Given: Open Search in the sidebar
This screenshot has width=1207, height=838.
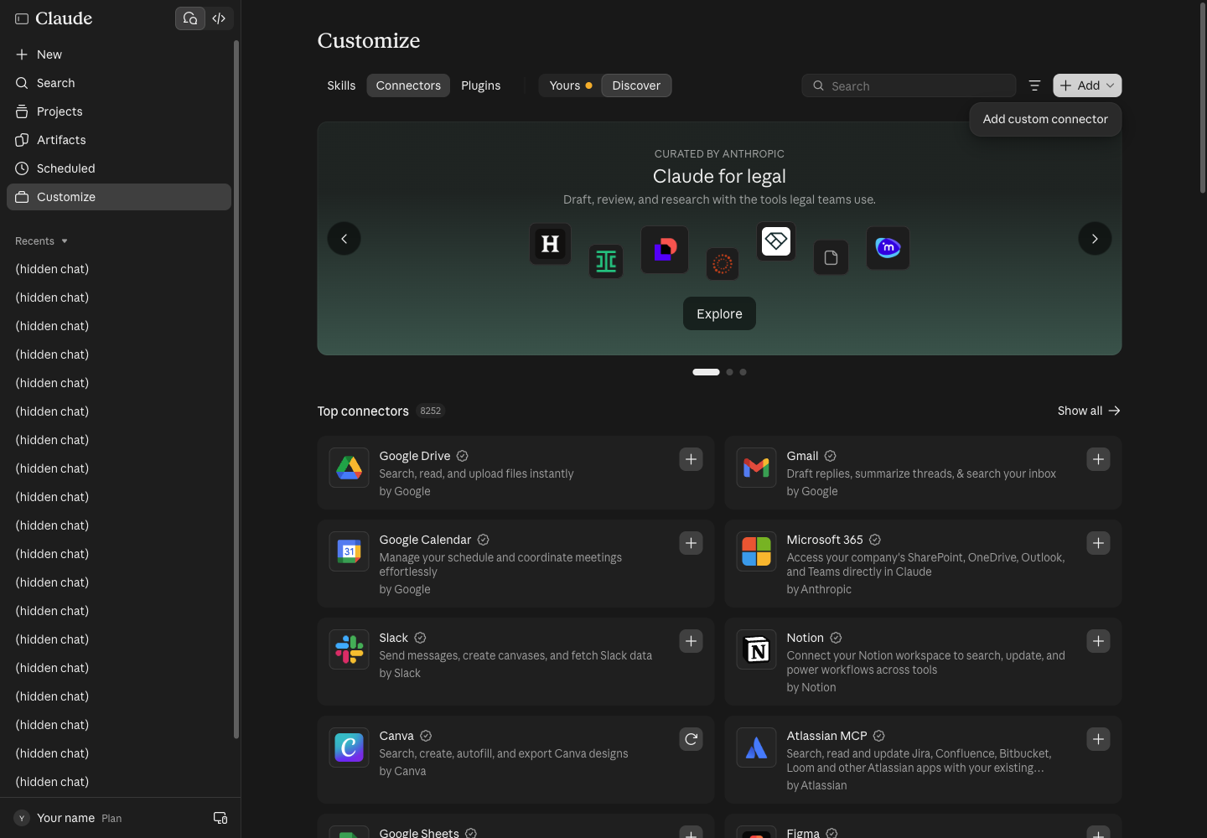Looking at the screenshot, I should pyautogui.click(x=119, y=83).
